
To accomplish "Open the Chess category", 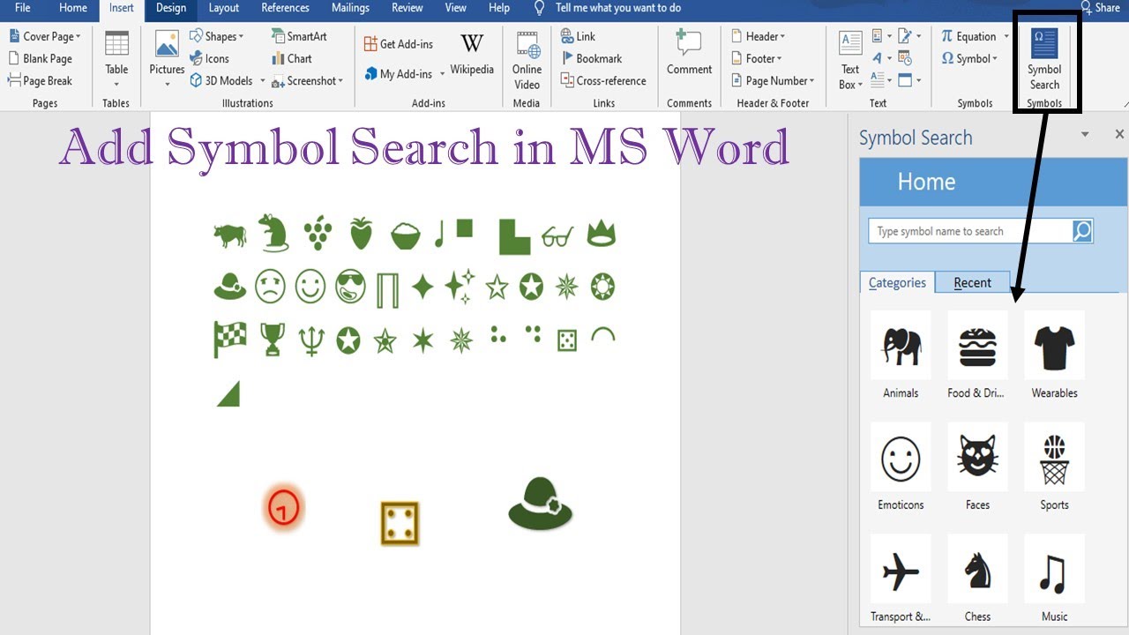I will pyautogui.click(x=977, y=579).
